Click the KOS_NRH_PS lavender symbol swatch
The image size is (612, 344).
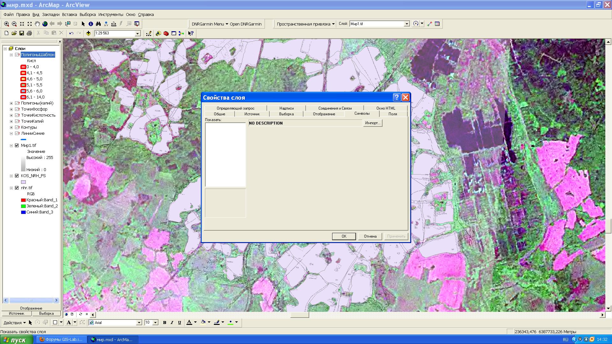tap(23, 182)
